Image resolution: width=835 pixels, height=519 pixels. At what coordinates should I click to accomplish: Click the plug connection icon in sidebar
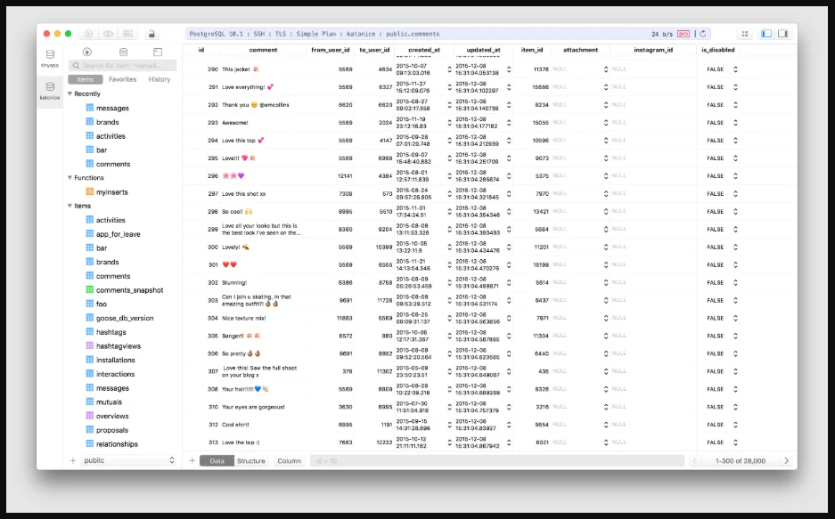87,52
